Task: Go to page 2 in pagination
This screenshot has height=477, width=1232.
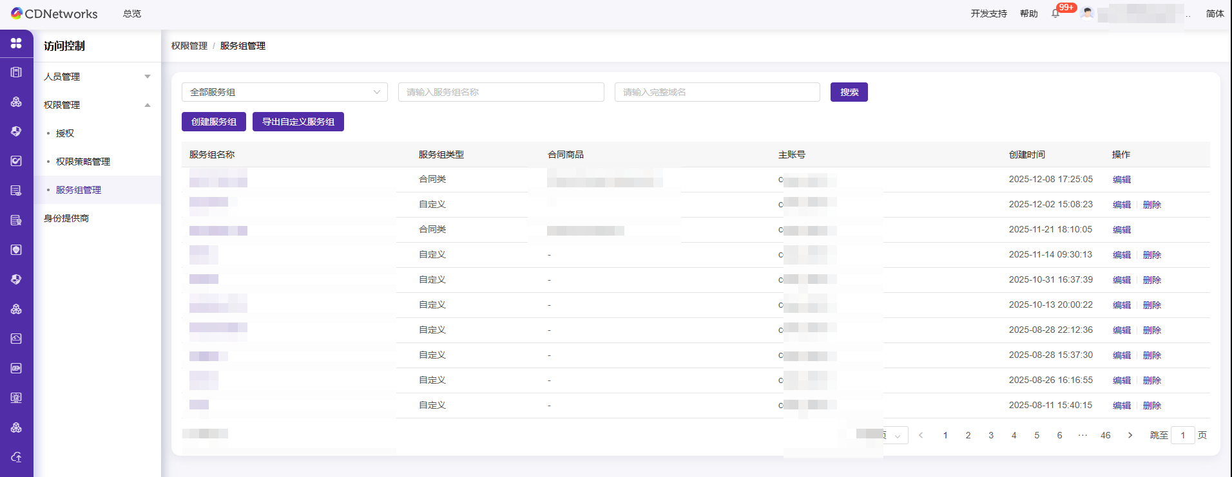Action: pyautogui.click(x=968, y=435)
